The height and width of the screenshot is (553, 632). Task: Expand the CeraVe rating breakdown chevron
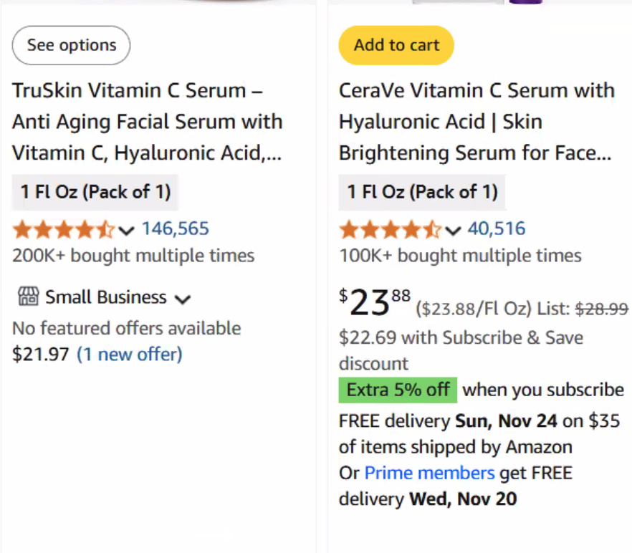pyautogui.click(x=453, y=231)
